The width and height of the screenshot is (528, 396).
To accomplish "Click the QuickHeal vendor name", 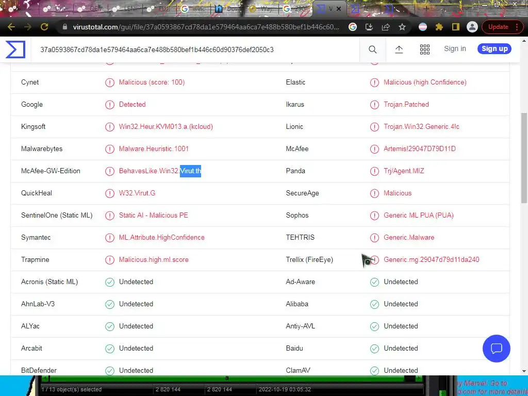I will [x=37, y=193].
